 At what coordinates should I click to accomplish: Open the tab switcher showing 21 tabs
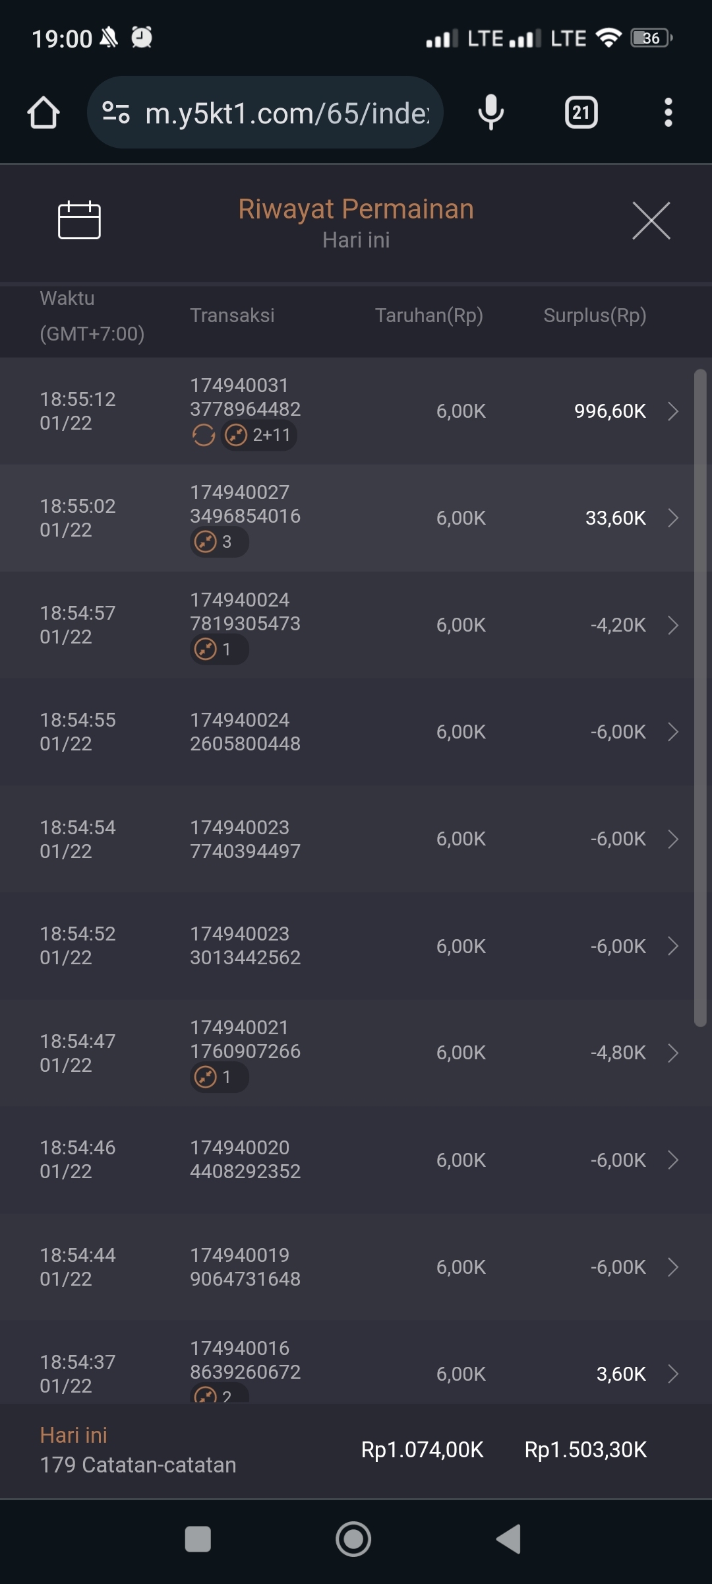581,113
